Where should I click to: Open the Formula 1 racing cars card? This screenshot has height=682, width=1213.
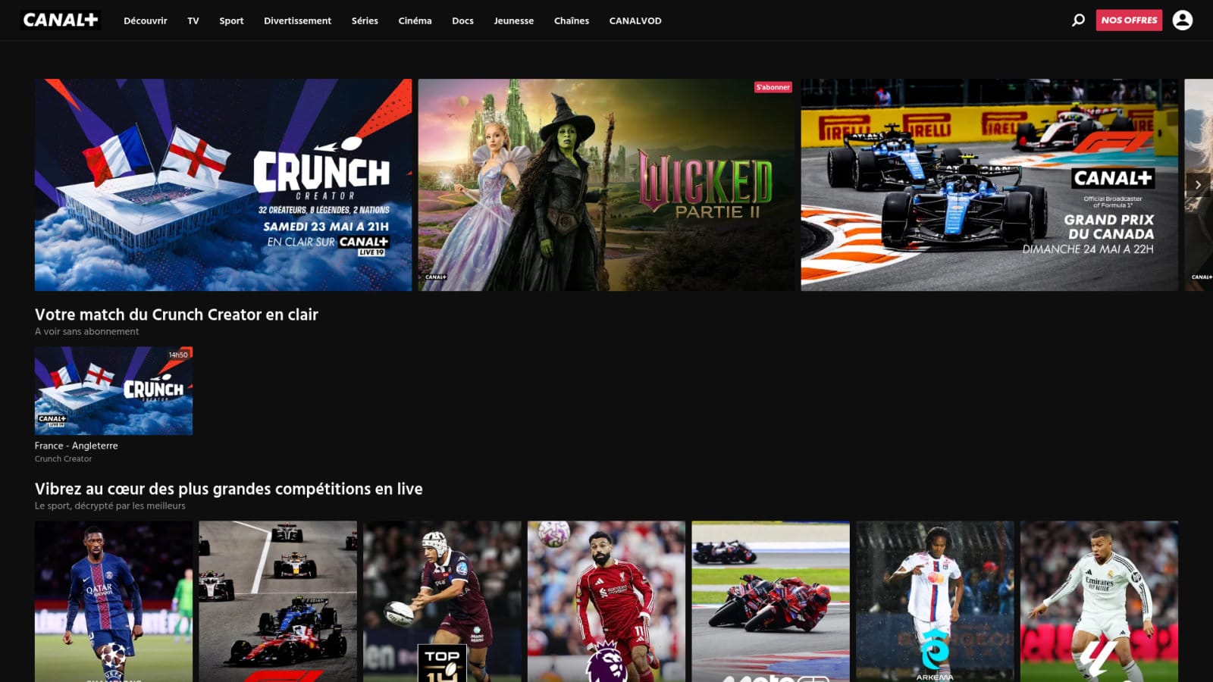point(277,601)
